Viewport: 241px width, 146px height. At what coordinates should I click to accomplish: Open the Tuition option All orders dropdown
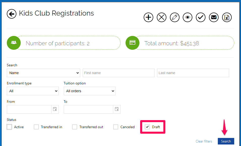click(89, 91)
